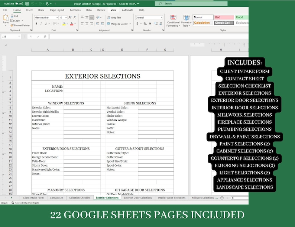This screenshot has width=295, height=227.
Task: Click the Top Align icon
Action: 82,17
